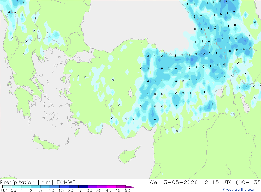The width and height of the screenshot is (261, 192).
Task: Click the 2–5 mm legend color box
Action: [35, 187]
